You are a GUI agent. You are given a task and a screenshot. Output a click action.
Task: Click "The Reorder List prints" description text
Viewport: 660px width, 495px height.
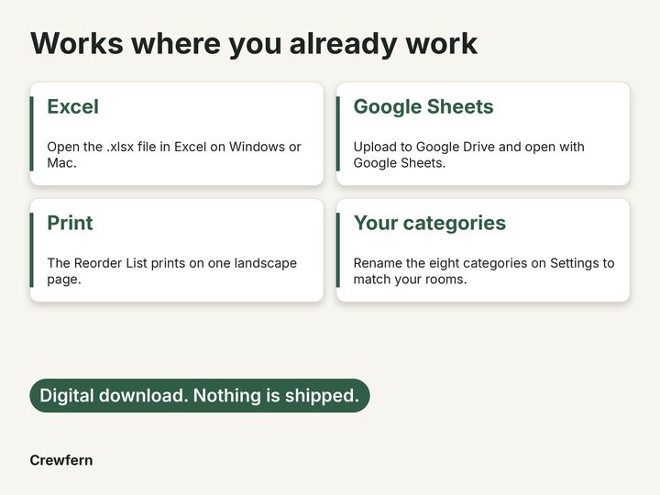171,271
